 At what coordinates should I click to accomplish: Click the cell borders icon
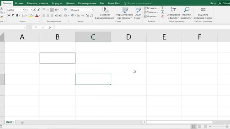(24, 15)
